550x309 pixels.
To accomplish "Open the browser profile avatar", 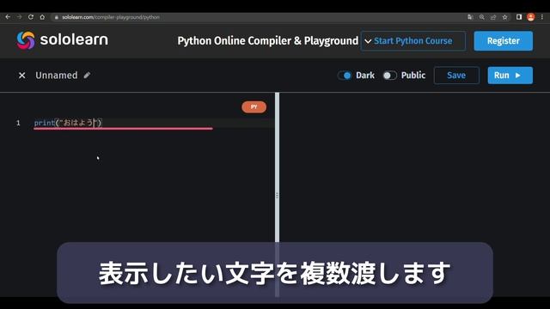I will coord(531,17).
